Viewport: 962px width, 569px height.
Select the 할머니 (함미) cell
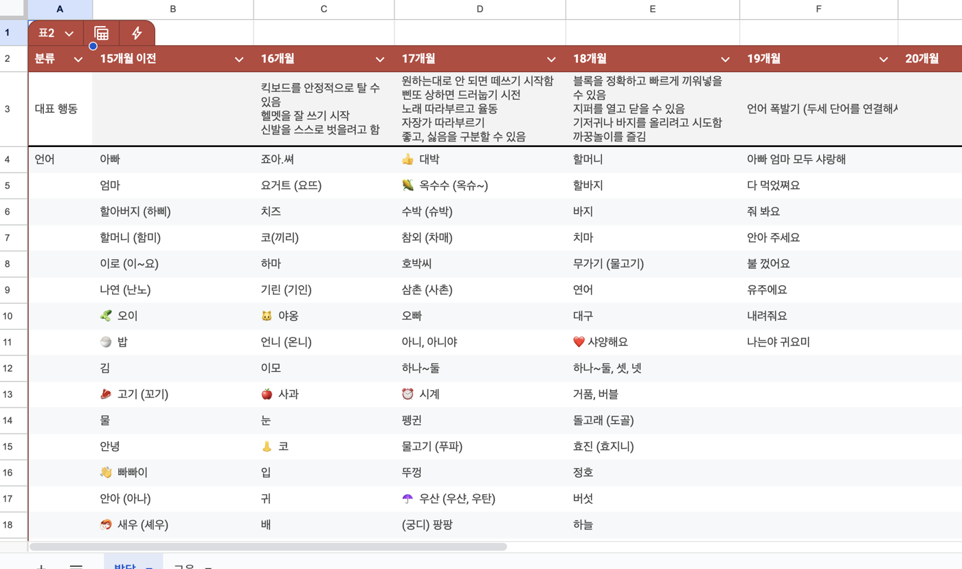pyautogui.click(x=173, y=238)
